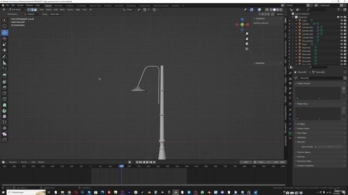This screenshot has height=195, width=348.
Task: Open viewport Options button
Action: coord(281,14)
